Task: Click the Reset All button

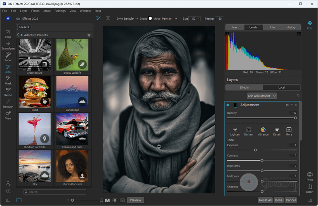Action: (265, 200)
